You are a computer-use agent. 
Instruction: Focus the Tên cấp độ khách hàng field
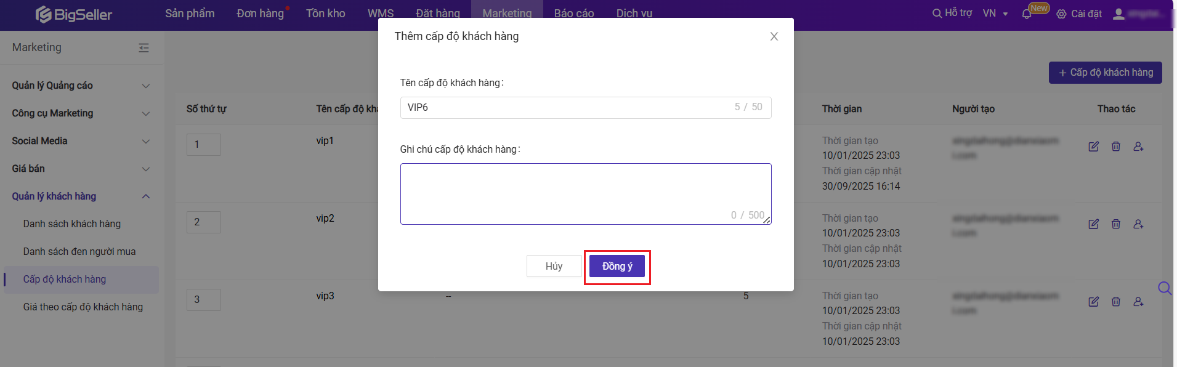pyautogui.click(x=586, y=107)
